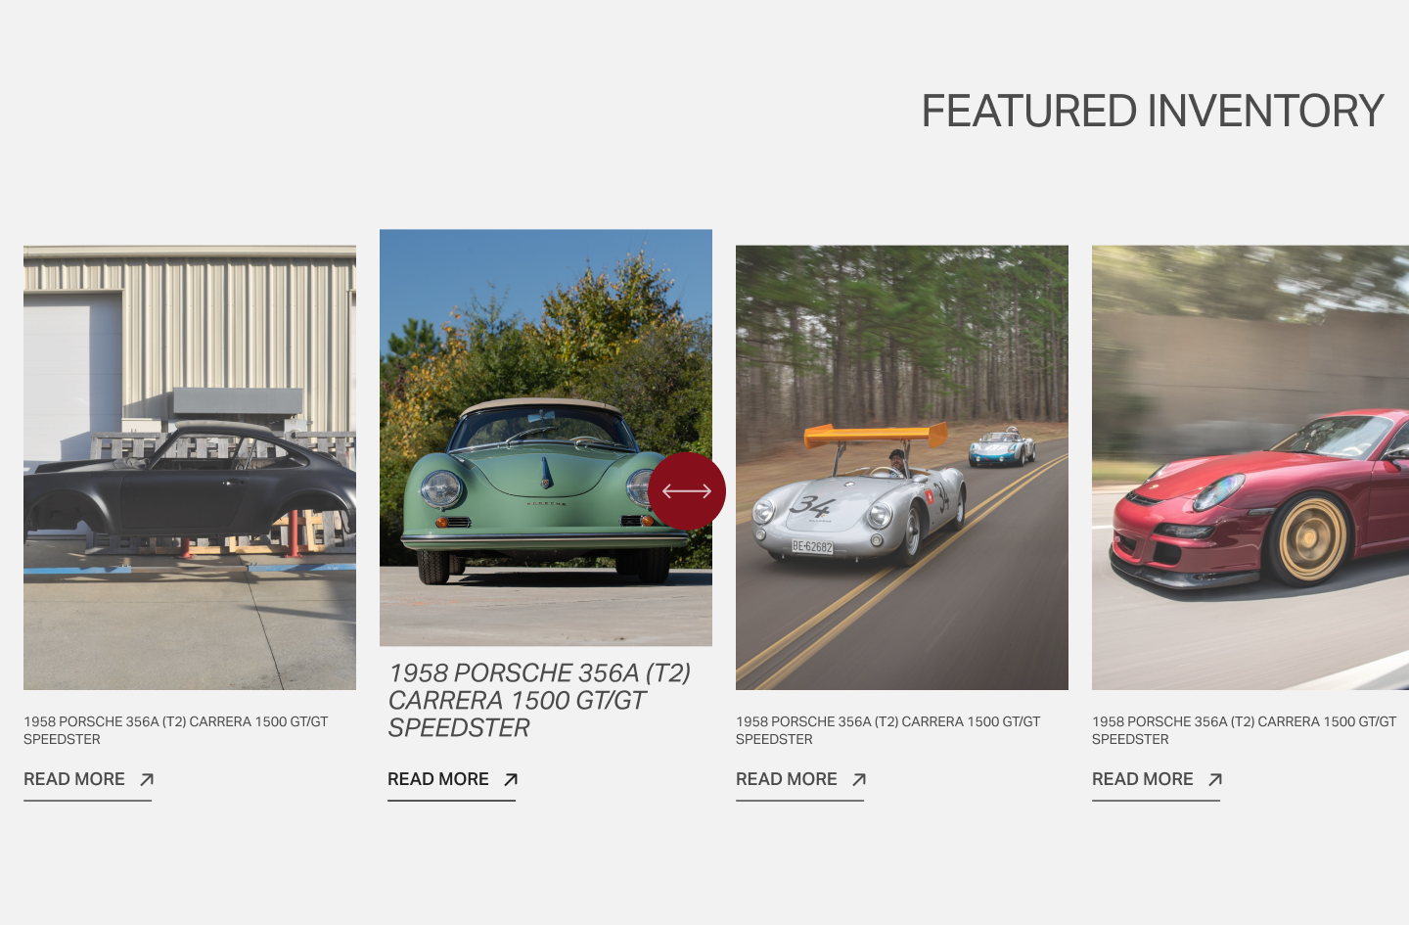Select the dark bare-shell Porsche photo
Screen dimensions: 1409x925
[190, 468]
